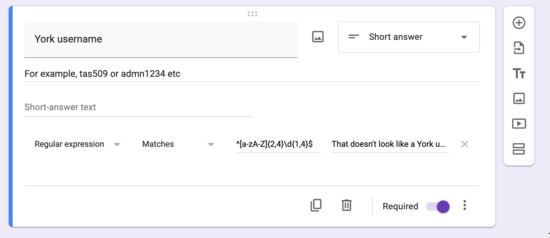The image size is (550, 238).
Task: Insert image next to York username question
Action: 318,37
